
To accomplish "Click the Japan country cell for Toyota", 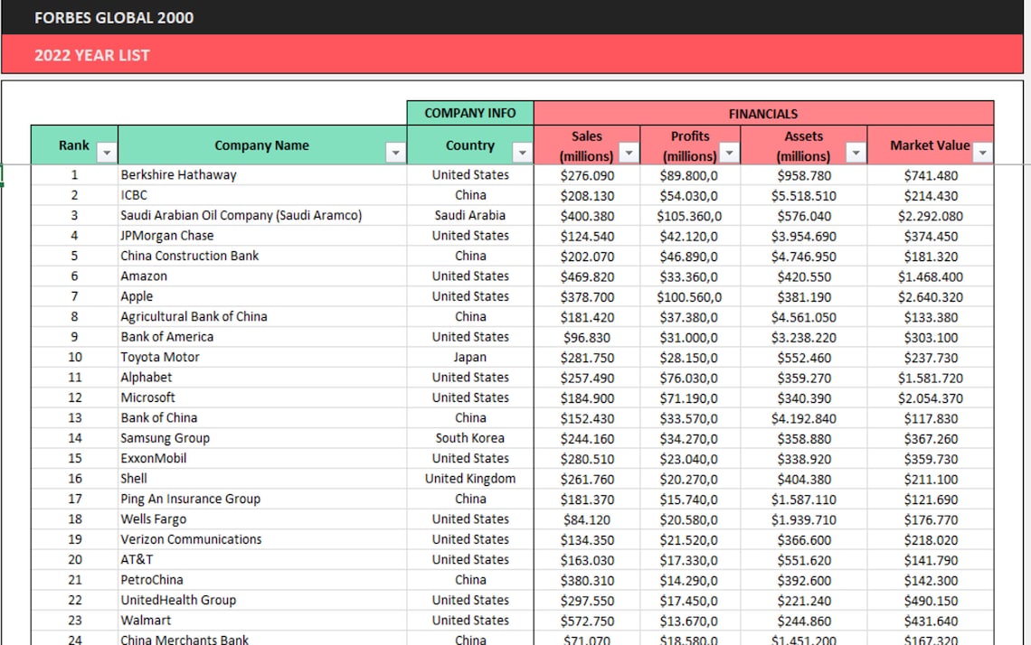I will pos(470,357).
